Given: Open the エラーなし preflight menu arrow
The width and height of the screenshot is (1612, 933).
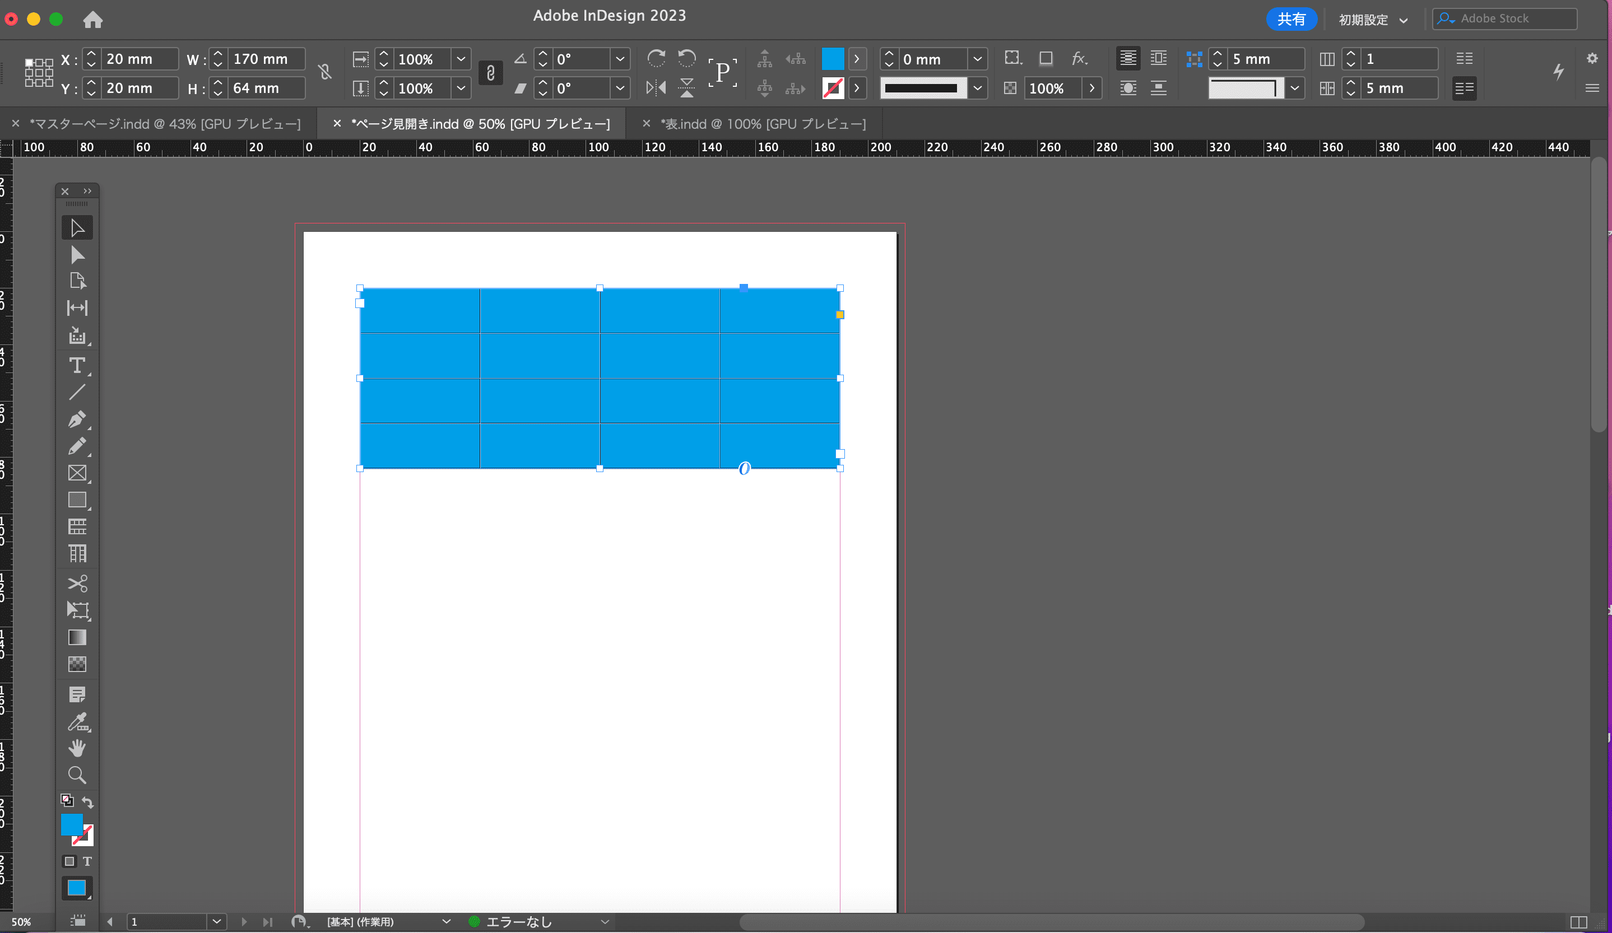Looking at the screenshot, I should 605,922.
